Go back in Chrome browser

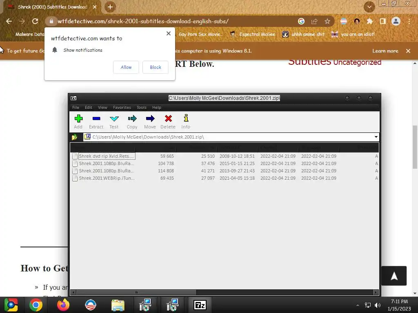click(x=9, y=21)
